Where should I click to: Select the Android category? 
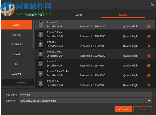point(16,35)
